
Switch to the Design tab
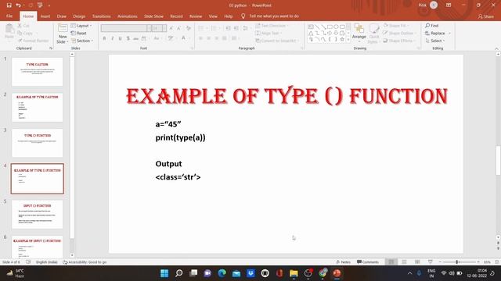(79, 16)
